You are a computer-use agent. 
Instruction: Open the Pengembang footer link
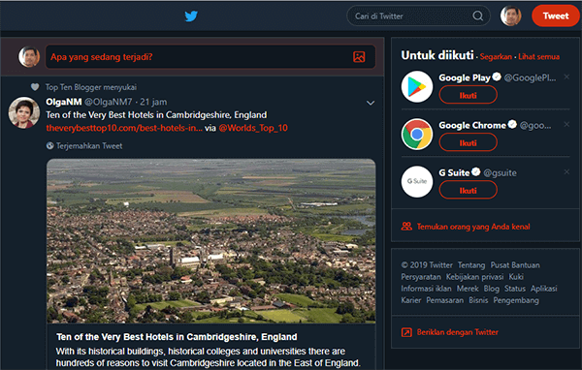click(516, 300)
